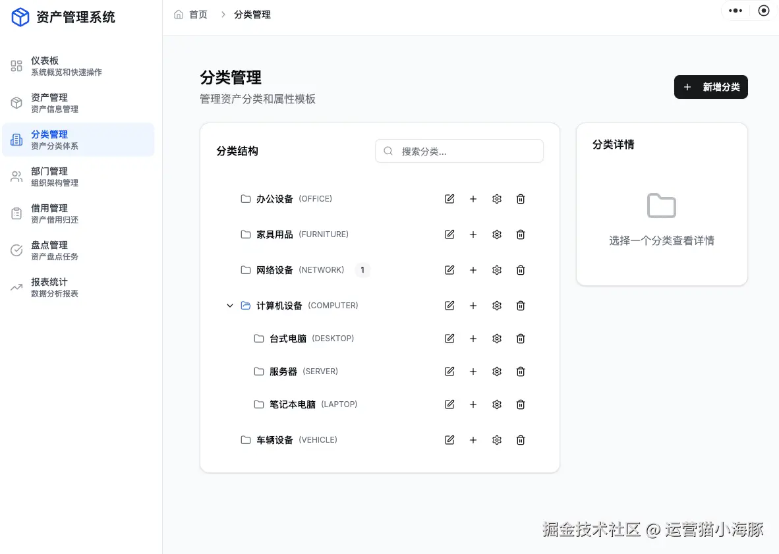Image resolution: width=779 pixels, height=554 pixels.
Task: Edit the 笔记本电脑 (LAPTOP) category
Action: (449, 404)
